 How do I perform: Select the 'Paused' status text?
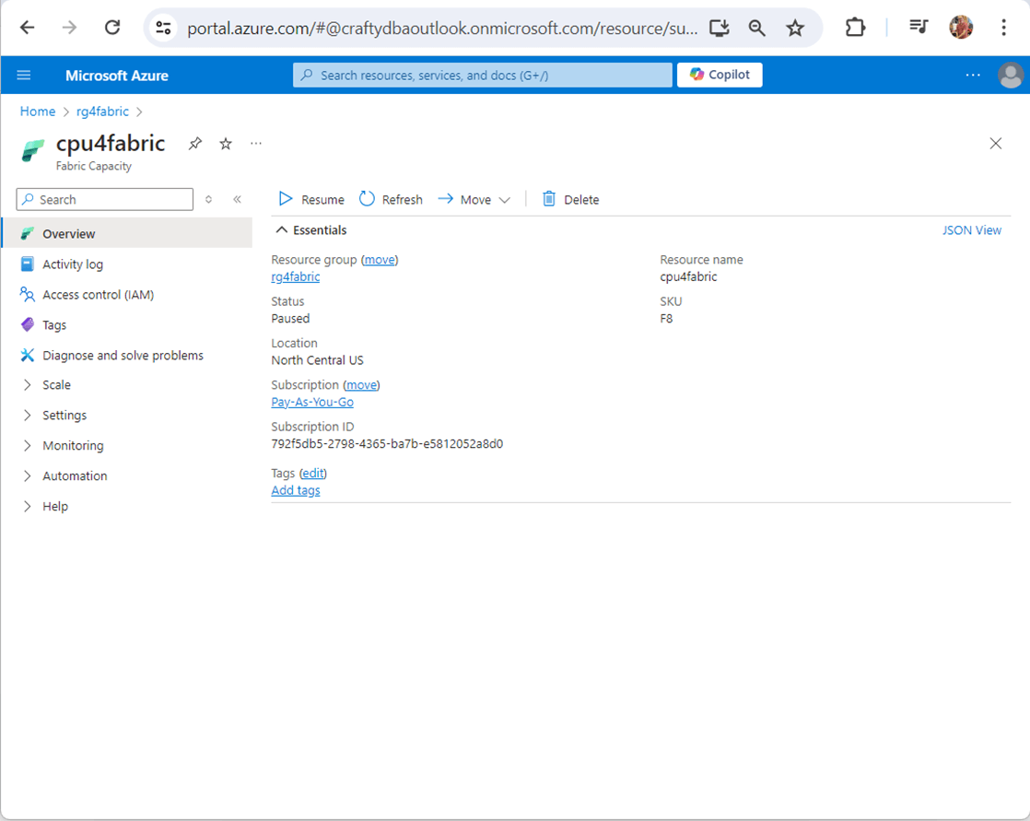point(290,319)
